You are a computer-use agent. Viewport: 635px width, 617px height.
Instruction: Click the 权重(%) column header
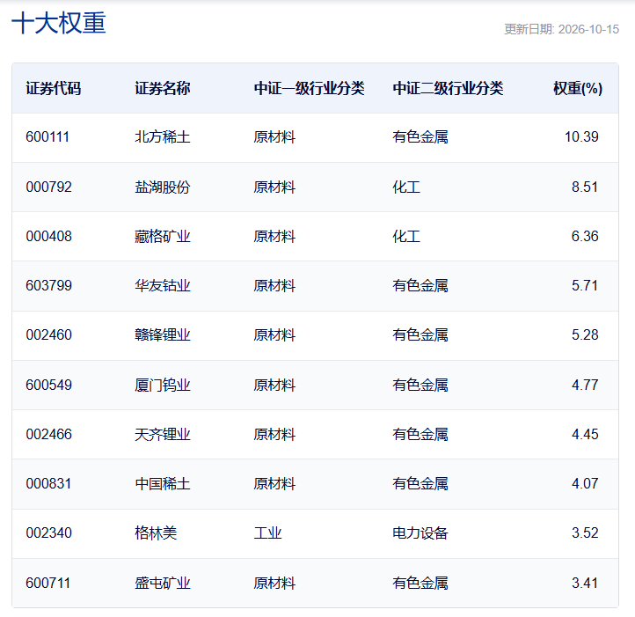point(578,88)
